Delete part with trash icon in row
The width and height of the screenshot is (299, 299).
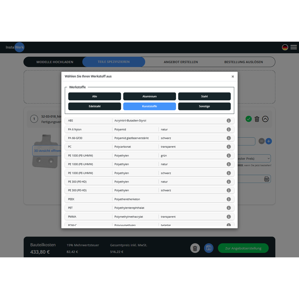[x=257, y=119]
